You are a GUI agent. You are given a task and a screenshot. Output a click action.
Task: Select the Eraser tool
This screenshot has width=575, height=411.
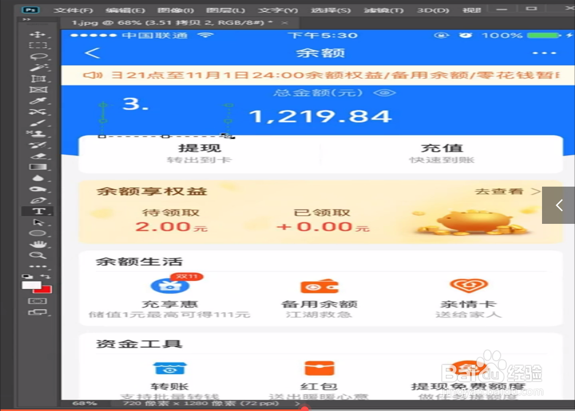[38, 156]
